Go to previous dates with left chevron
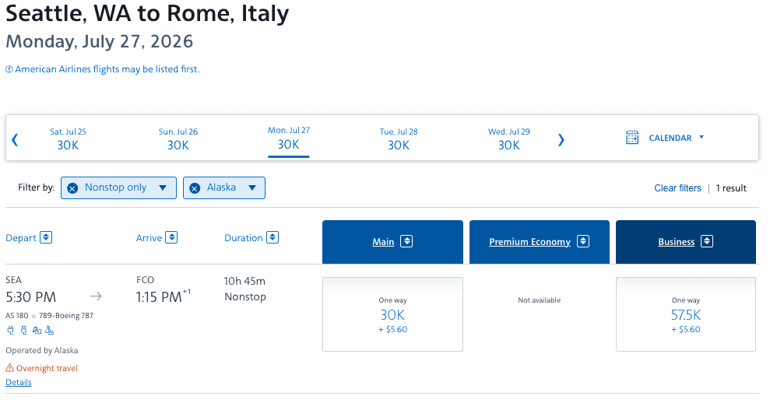The height and width of the screenshot is (403, 770). point(15,140)
